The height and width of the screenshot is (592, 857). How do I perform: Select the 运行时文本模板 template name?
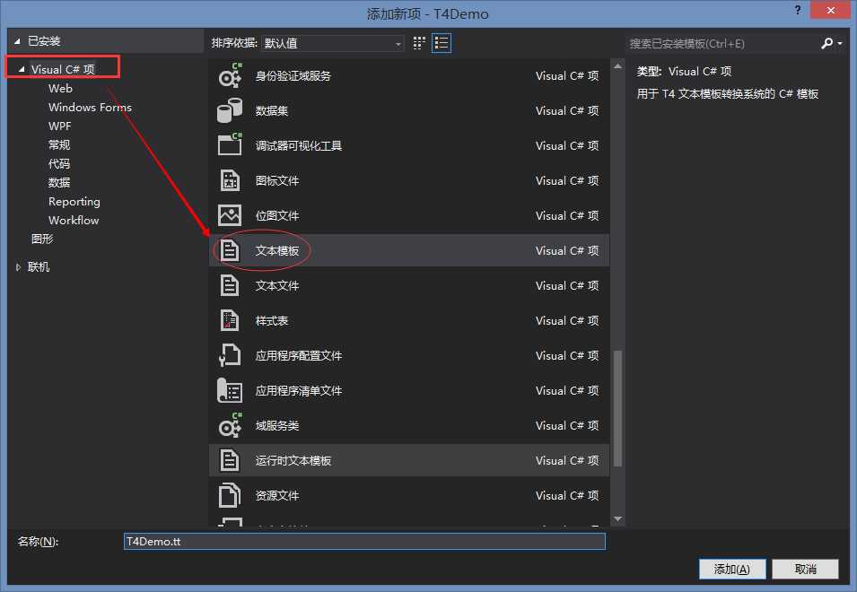(x=293, y=460)
